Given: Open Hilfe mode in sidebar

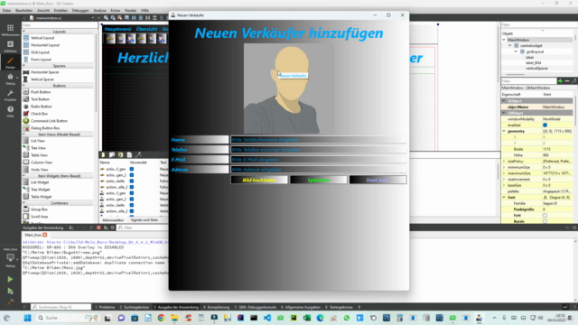Looking at the screenshot, I should click(x=10, y=111).
